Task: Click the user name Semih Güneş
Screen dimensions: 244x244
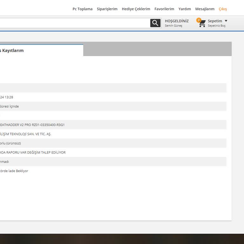Action: pyautogui.click(x=173, y=26)
